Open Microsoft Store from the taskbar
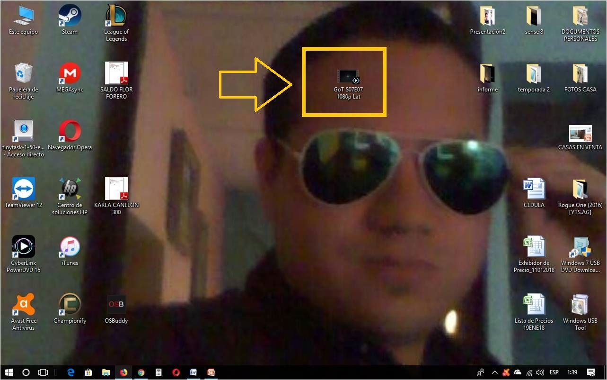Viewport: 607px width, 380px height. pos(88,372)
